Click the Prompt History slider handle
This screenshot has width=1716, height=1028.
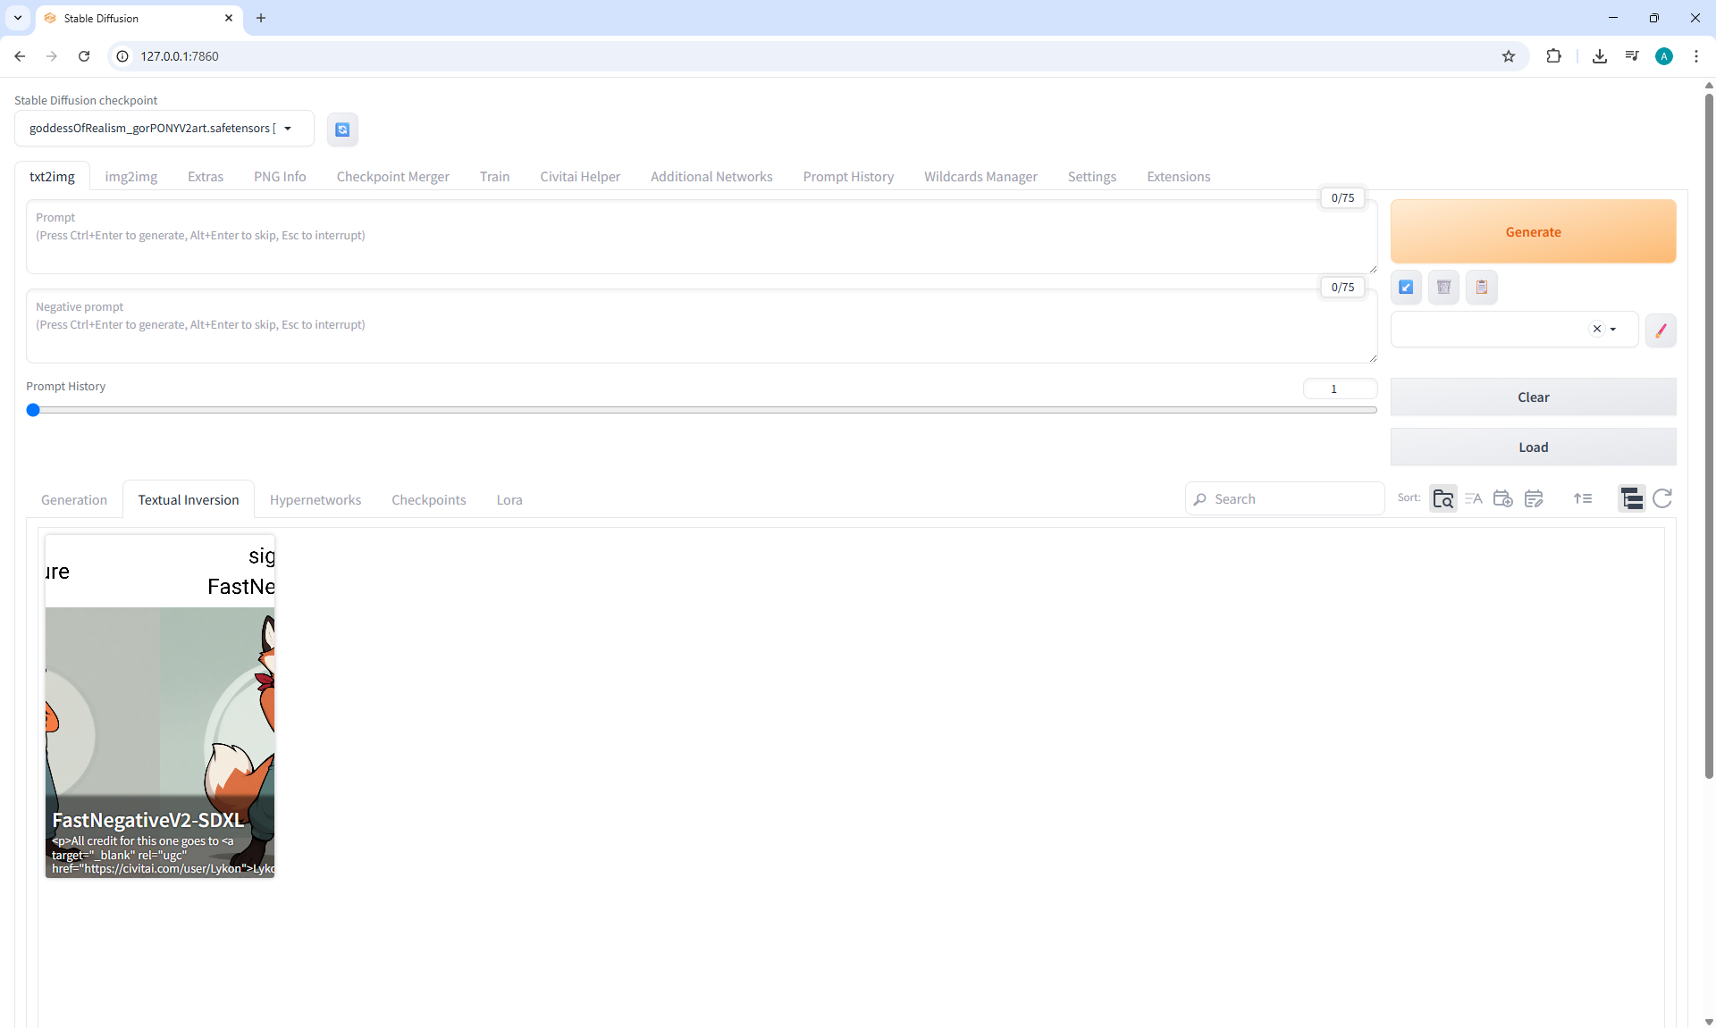(33, 410)
